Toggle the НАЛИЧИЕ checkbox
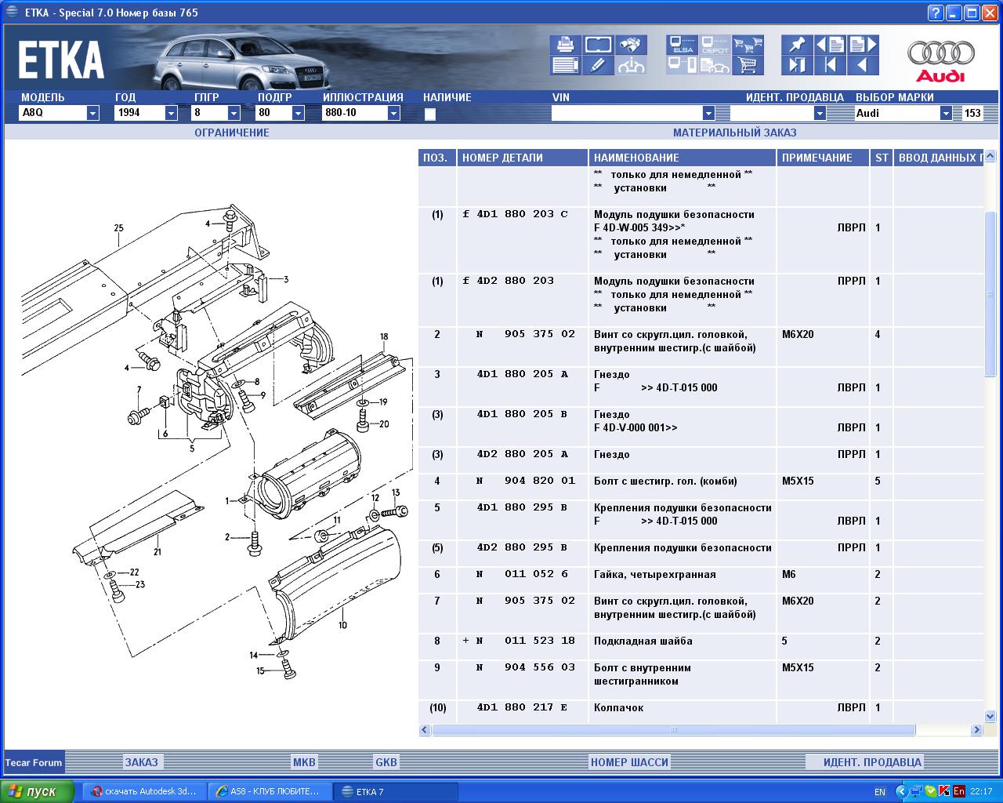The height and width of the screenshot is (803, 1003). point(429,114)
